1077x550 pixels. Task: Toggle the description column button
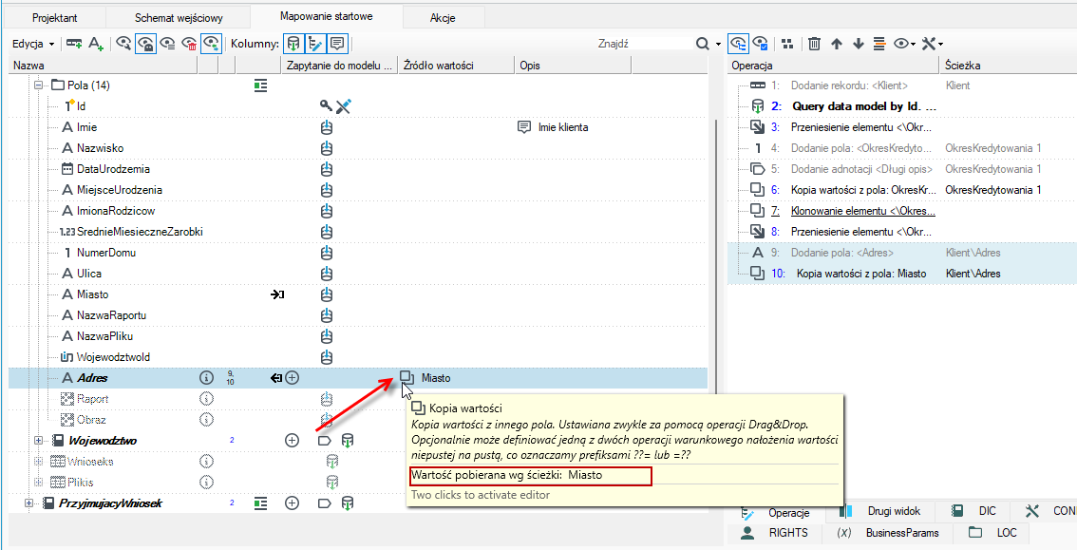click(x=336, y=44)
